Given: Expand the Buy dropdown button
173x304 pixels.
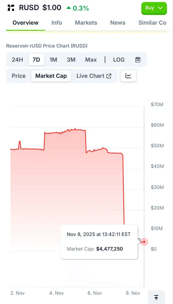Looking at the screenshot, I should point(154,8).
